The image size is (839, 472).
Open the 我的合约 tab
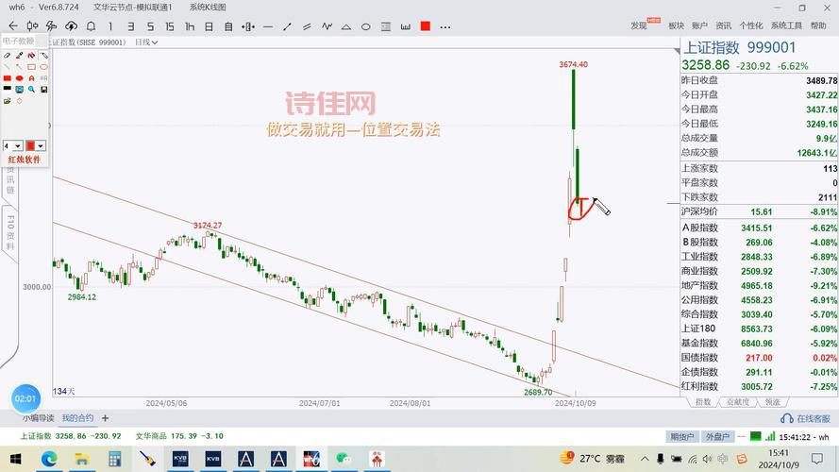(77, 418)
